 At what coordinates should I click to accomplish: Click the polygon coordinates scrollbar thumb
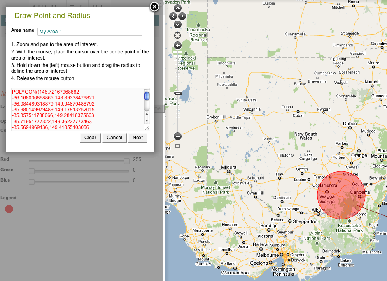(x=147, y=97)
